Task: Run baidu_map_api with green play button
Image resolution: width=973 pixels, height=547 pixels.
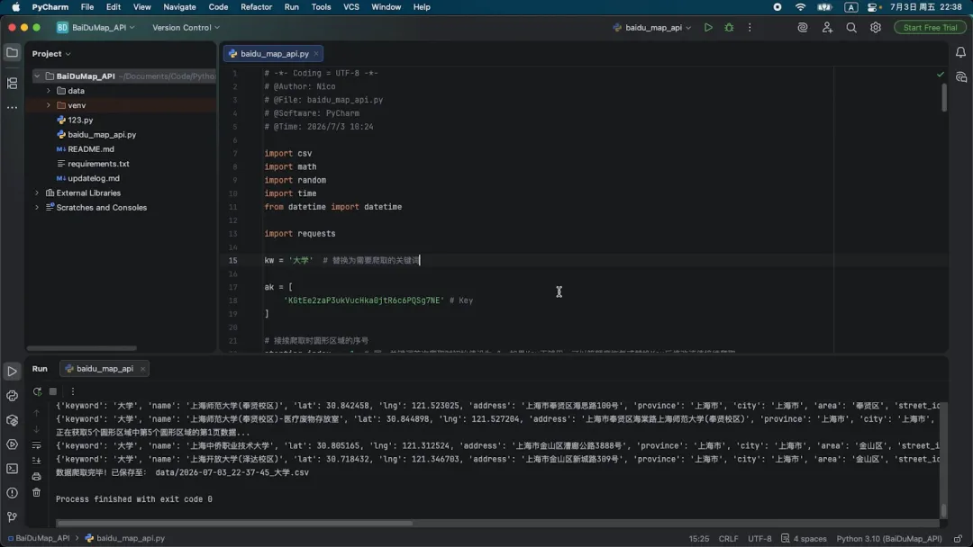Action: click(x=708, y=27)
